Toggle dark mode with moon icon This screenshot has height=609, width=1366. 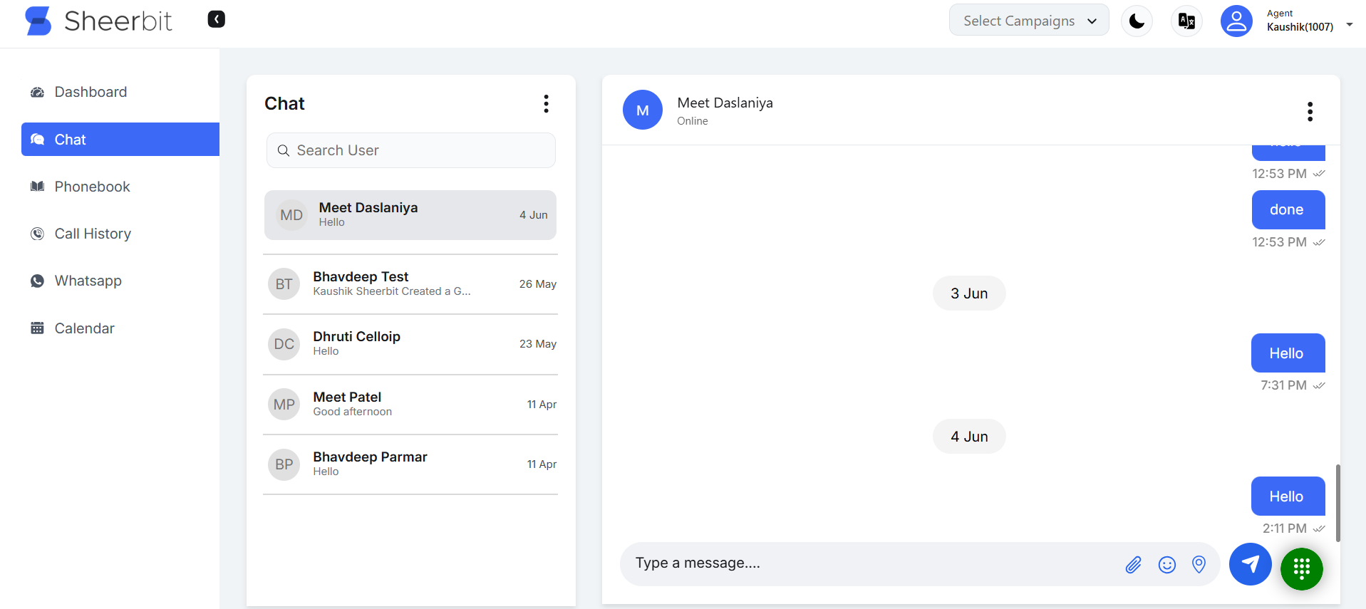point(1137,21)
